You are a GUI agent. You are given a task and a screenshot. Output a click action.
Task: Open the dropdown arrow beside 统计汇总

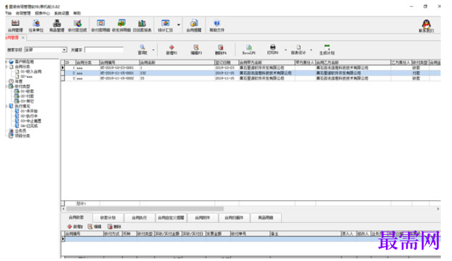(x=179, y=25)
